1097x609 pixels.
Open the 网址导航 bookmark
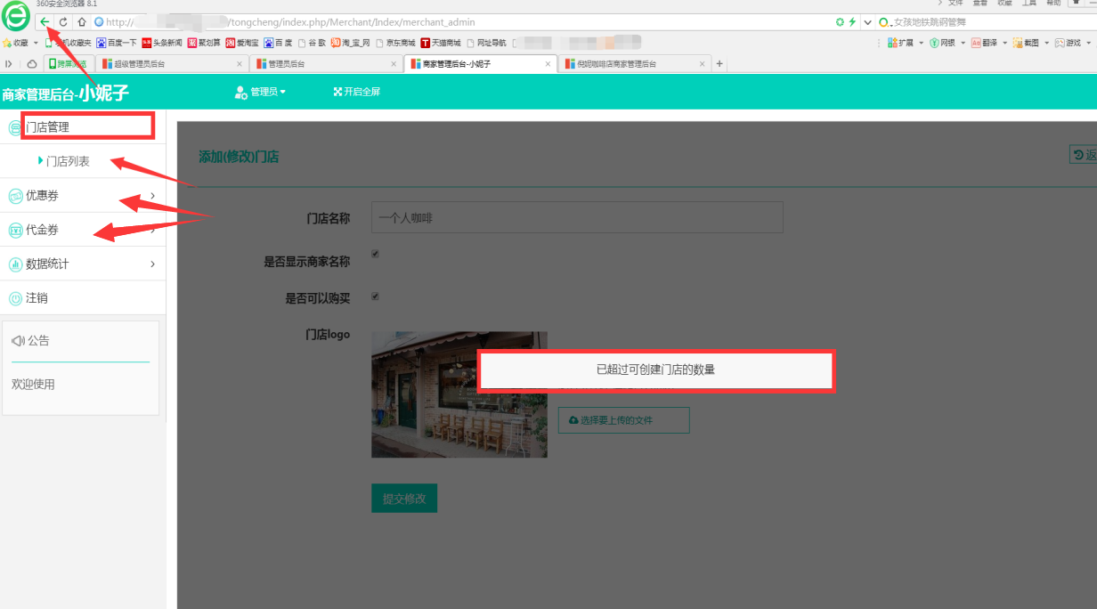pos(486,42)
